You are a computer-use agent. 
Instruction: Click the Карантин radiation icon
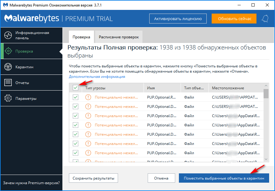coord(8,67)
